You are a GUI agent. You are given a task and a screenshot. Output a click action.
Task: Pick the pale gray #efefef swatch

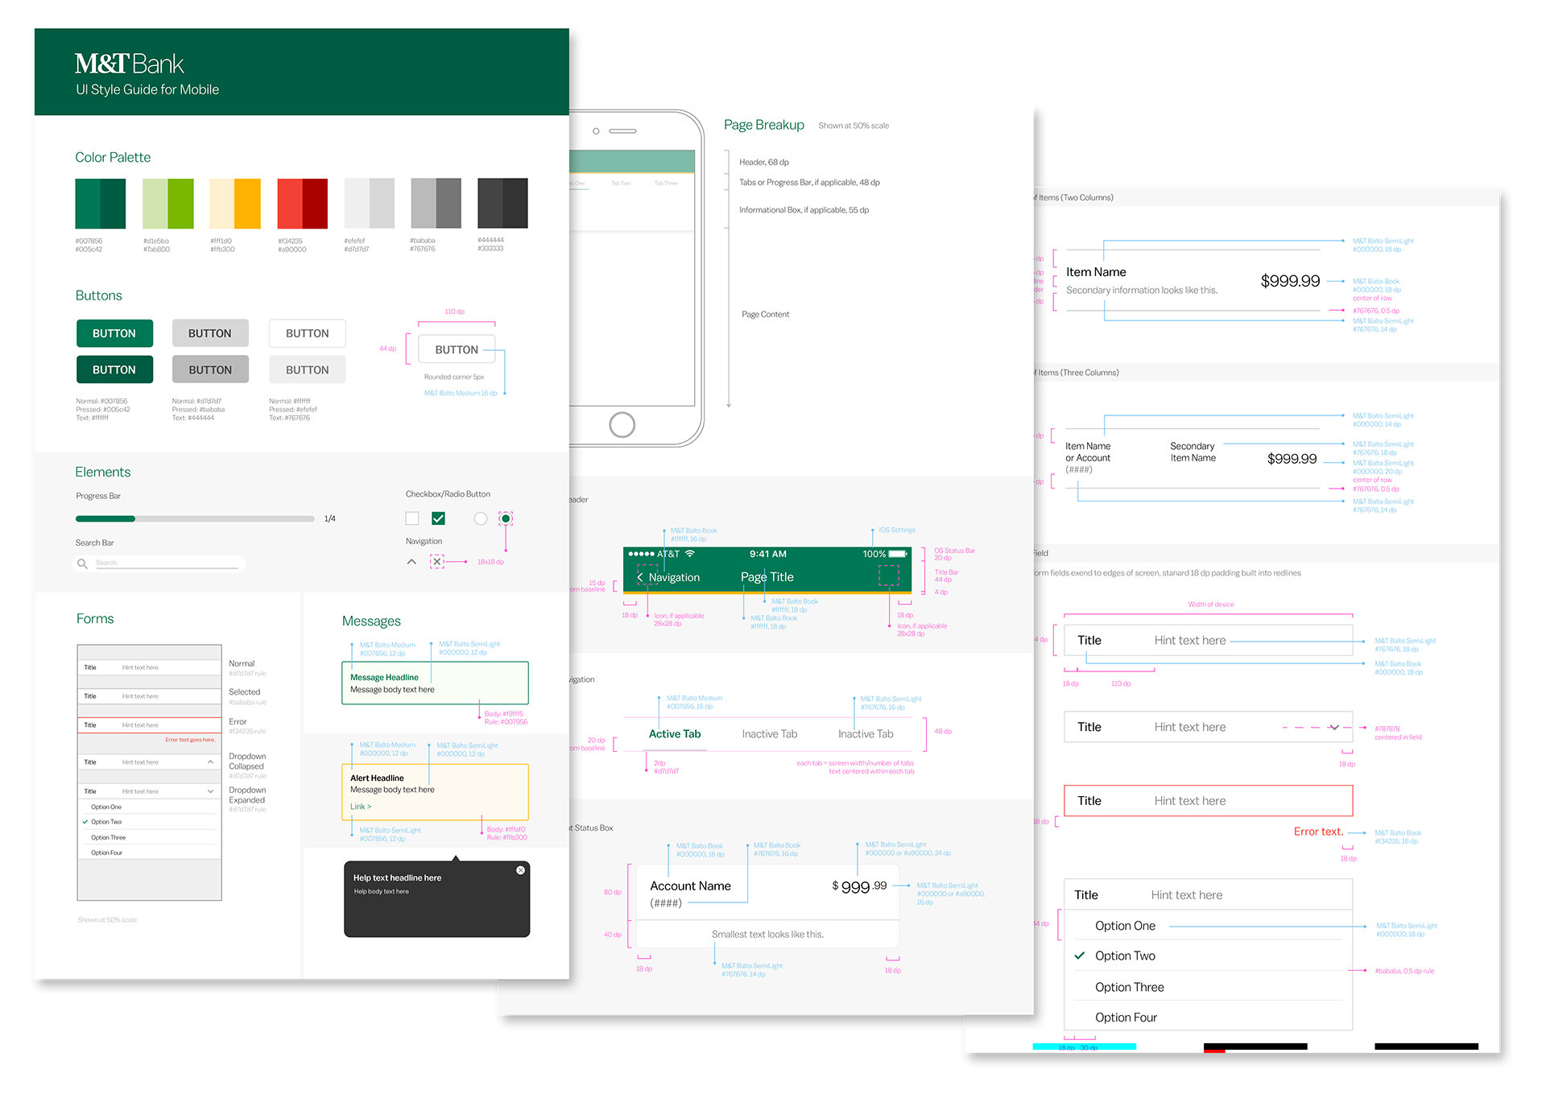click(x=357, y=204)
